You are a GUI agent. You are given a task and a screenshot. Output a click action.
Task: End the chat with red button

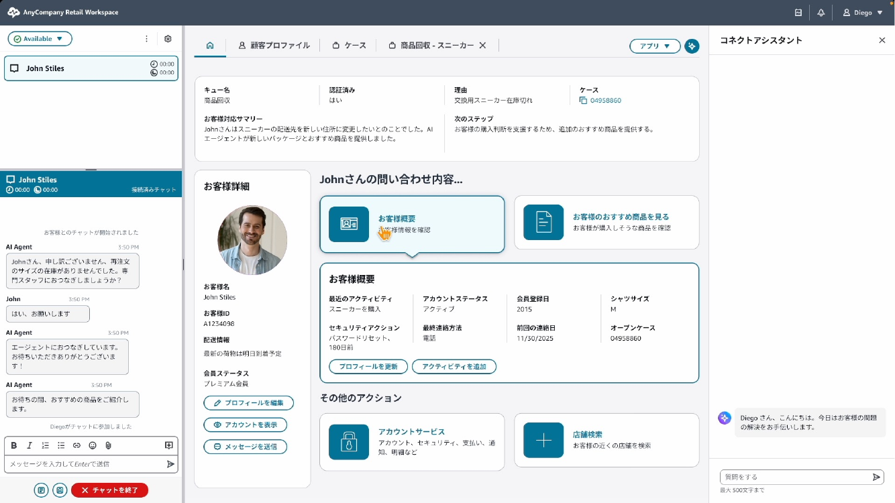(109, 490)
